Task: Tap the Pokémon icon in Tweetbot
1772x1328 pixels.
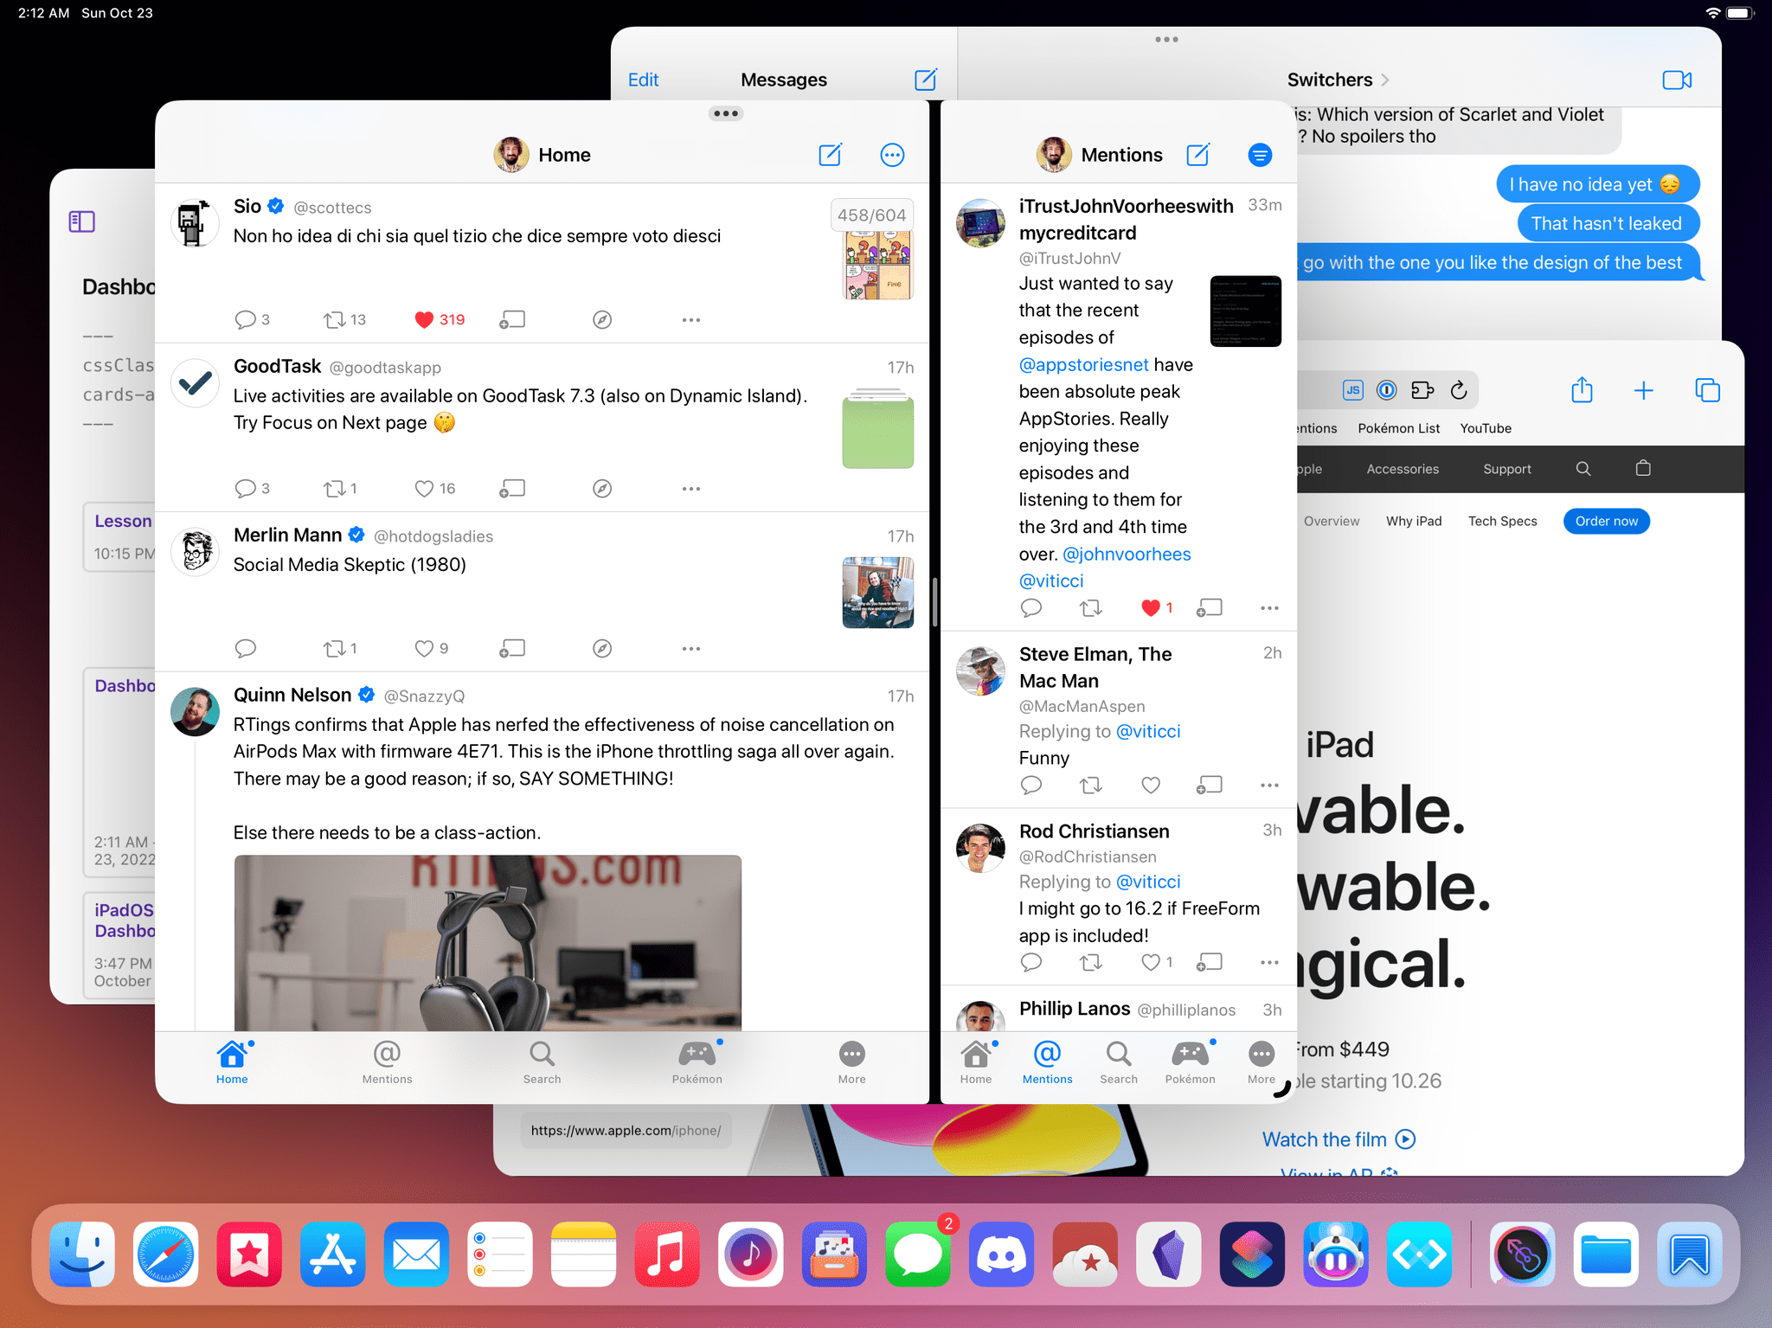Action: [697, 1056]
